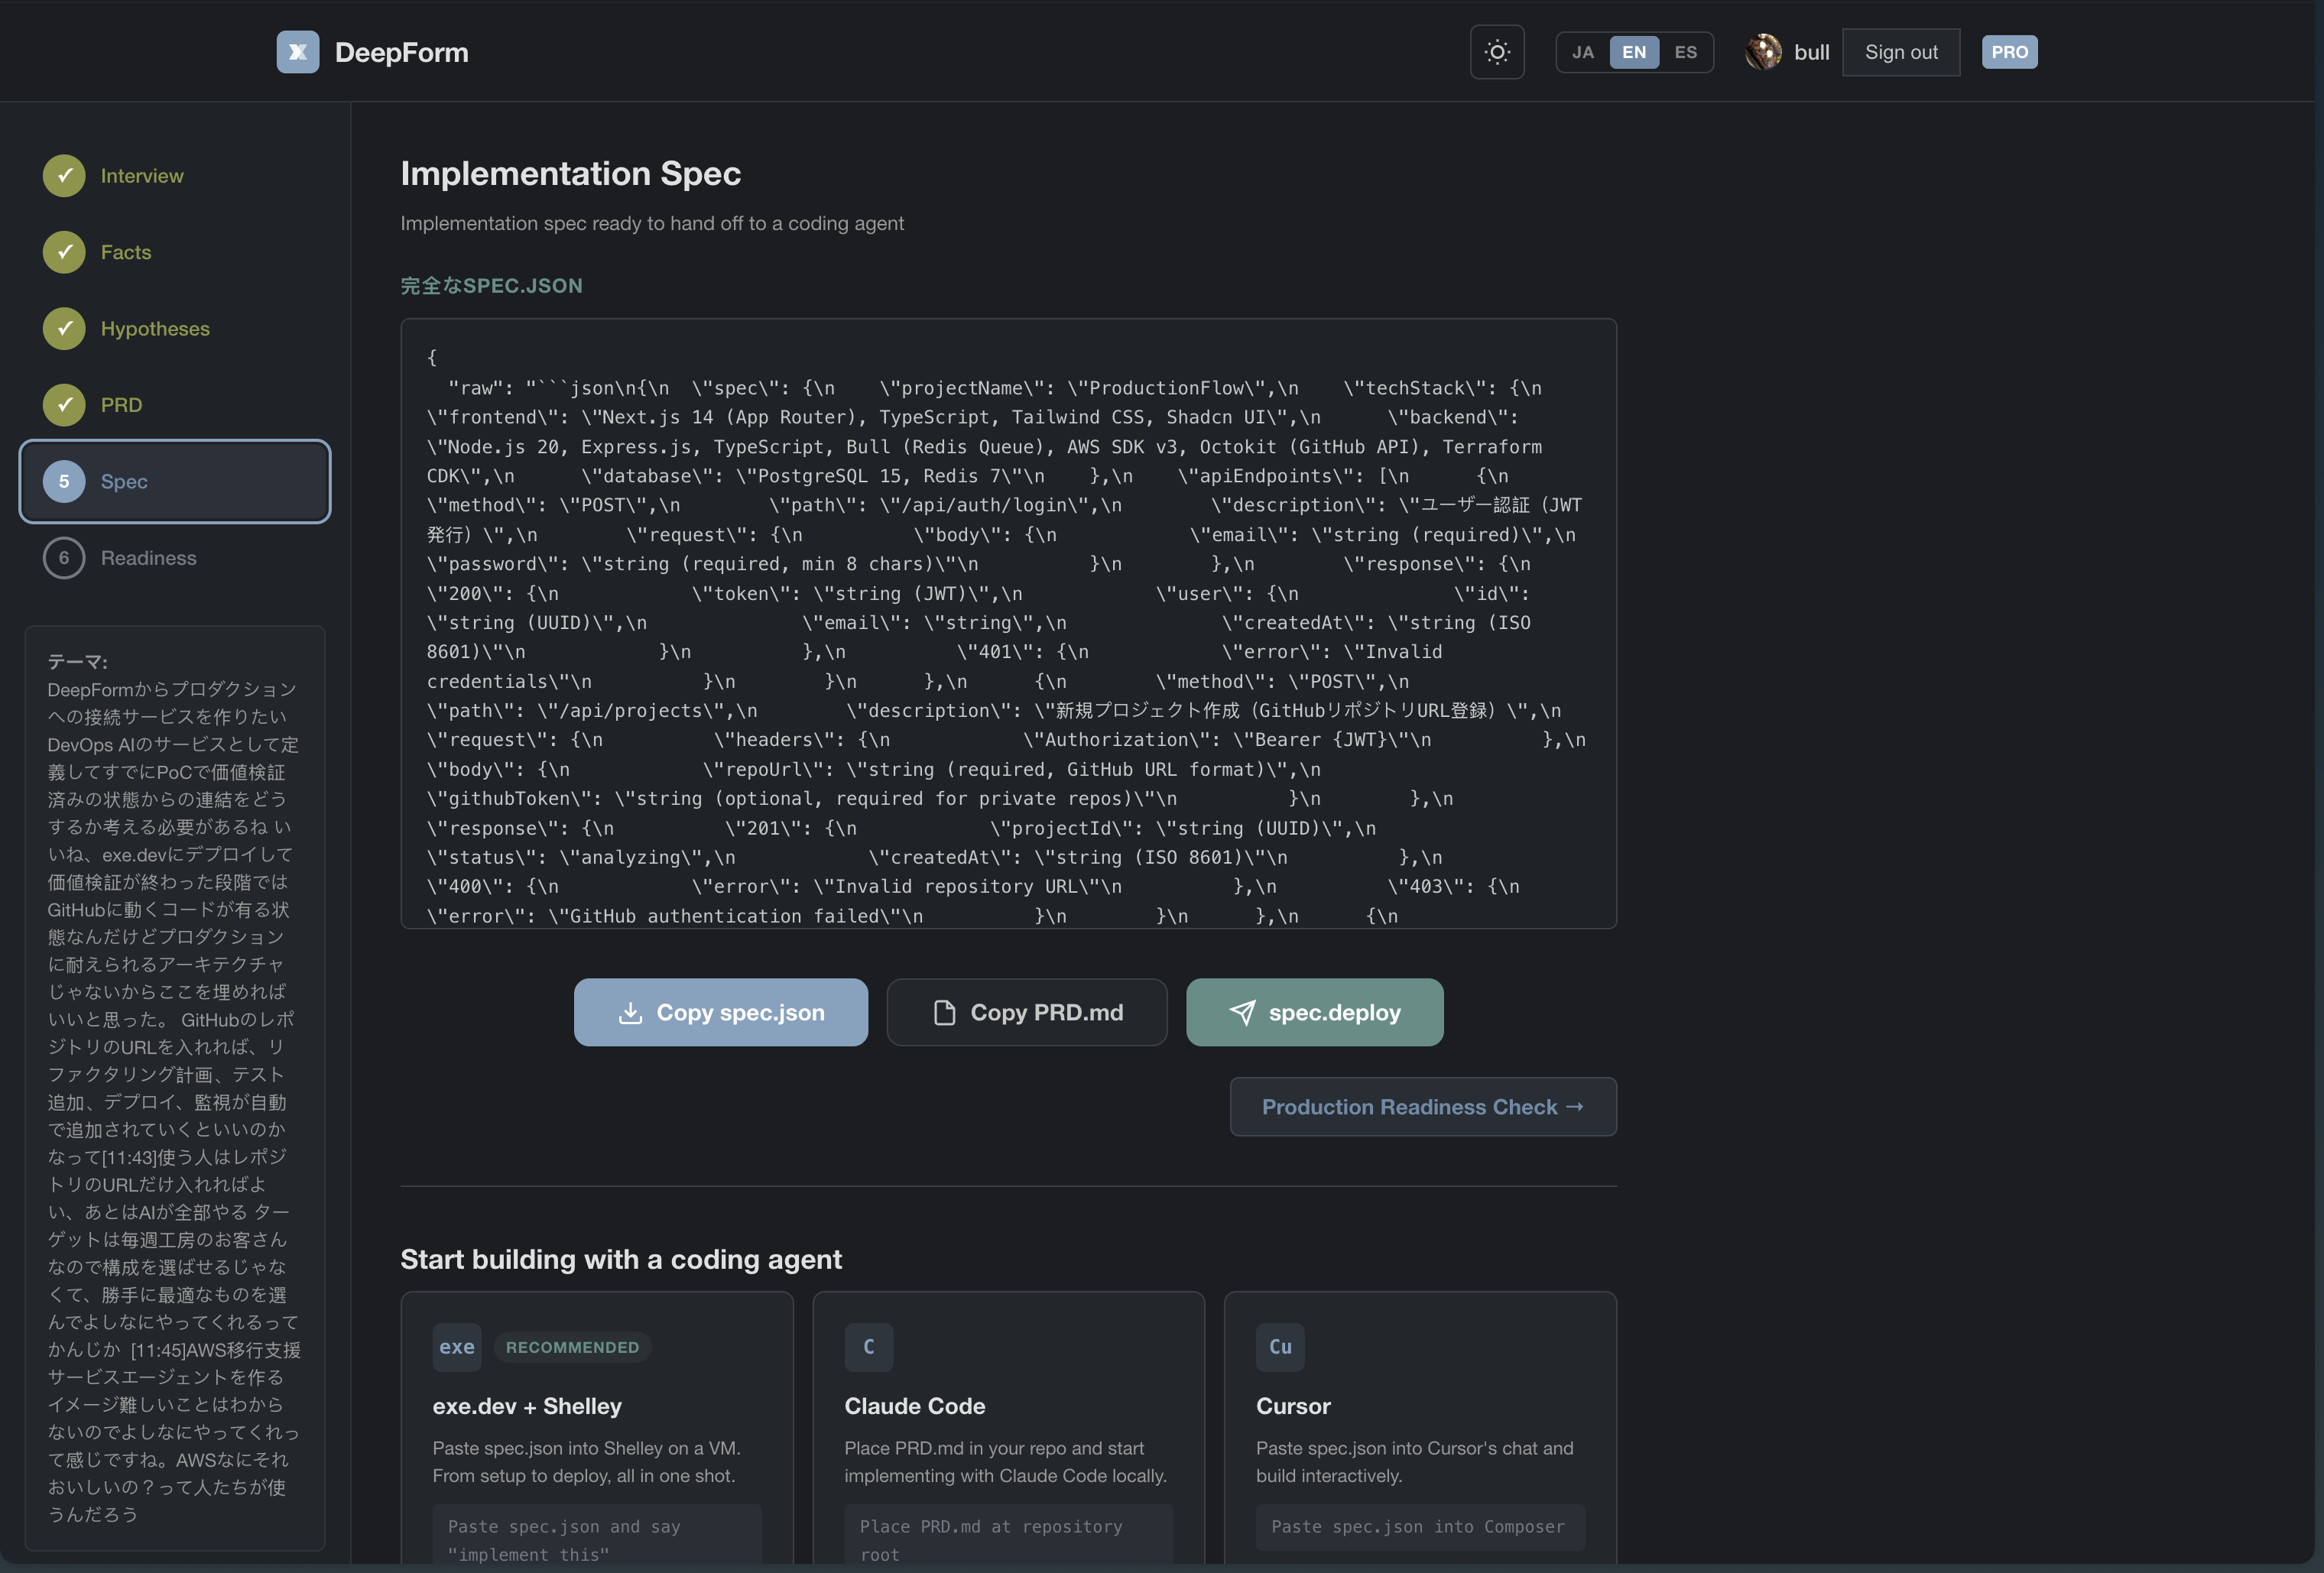Switch language to JA
Image resolution: width=2324 pixels, height=1573 pixels.
[x=1582, y=52]
